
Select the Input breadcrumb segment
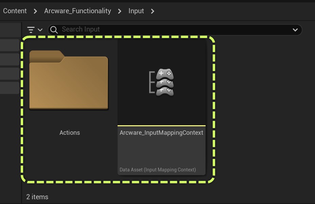pos(136,11)
